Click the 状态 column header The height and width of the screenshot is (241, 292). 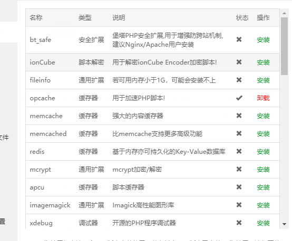coord(242,18)
